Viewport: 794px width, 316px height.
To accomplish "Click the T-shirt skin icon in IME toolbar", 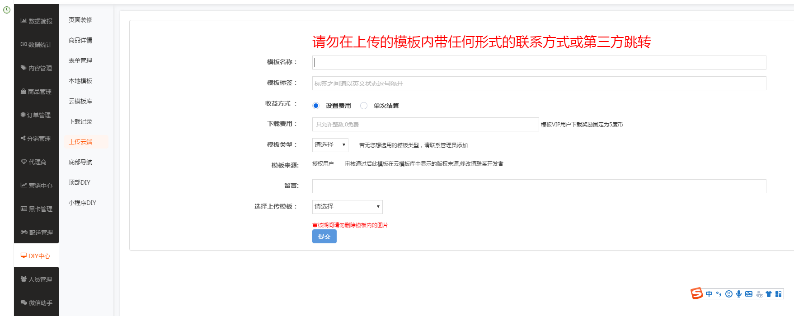I will 768,294.
